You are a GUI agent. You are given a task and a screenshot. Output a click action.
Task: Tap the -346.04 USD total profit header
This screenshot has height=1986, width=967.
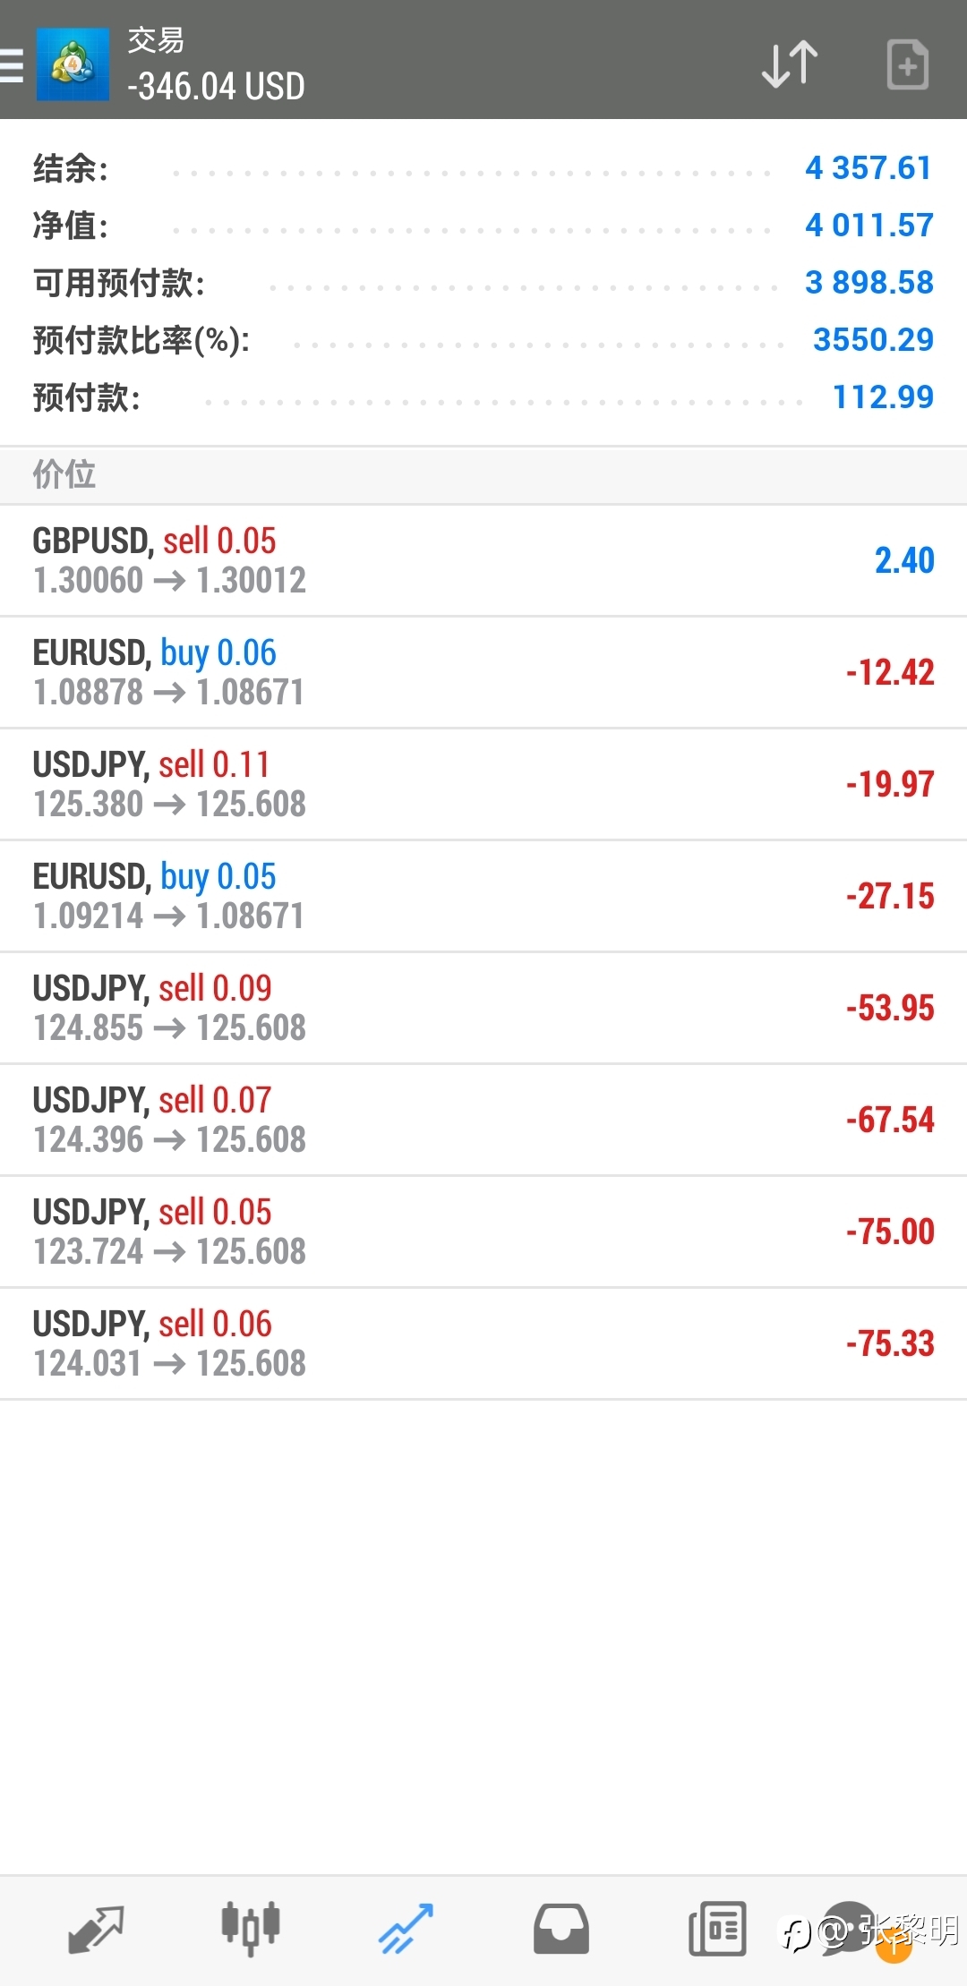pos(216,87)
